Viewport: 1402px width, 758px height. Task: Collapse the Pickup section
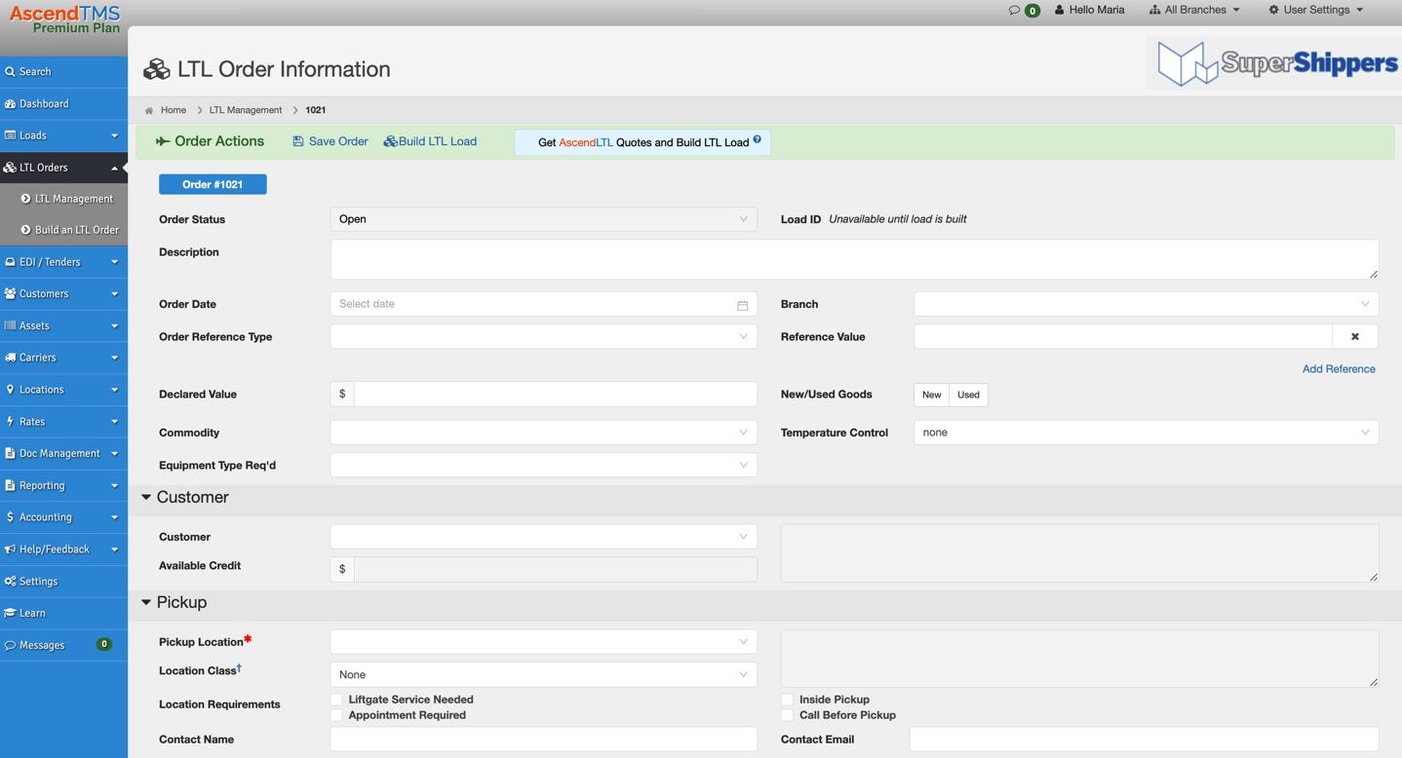point(146,602)
